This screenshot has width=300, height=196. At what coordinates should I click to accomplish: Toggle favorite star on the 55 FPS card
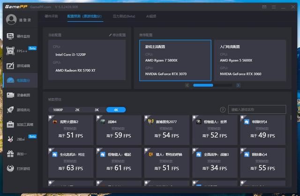(242, 150)
